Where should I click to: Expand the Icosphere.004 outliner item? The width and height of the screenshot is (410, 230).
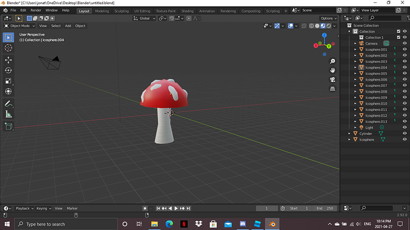[355, 68]
